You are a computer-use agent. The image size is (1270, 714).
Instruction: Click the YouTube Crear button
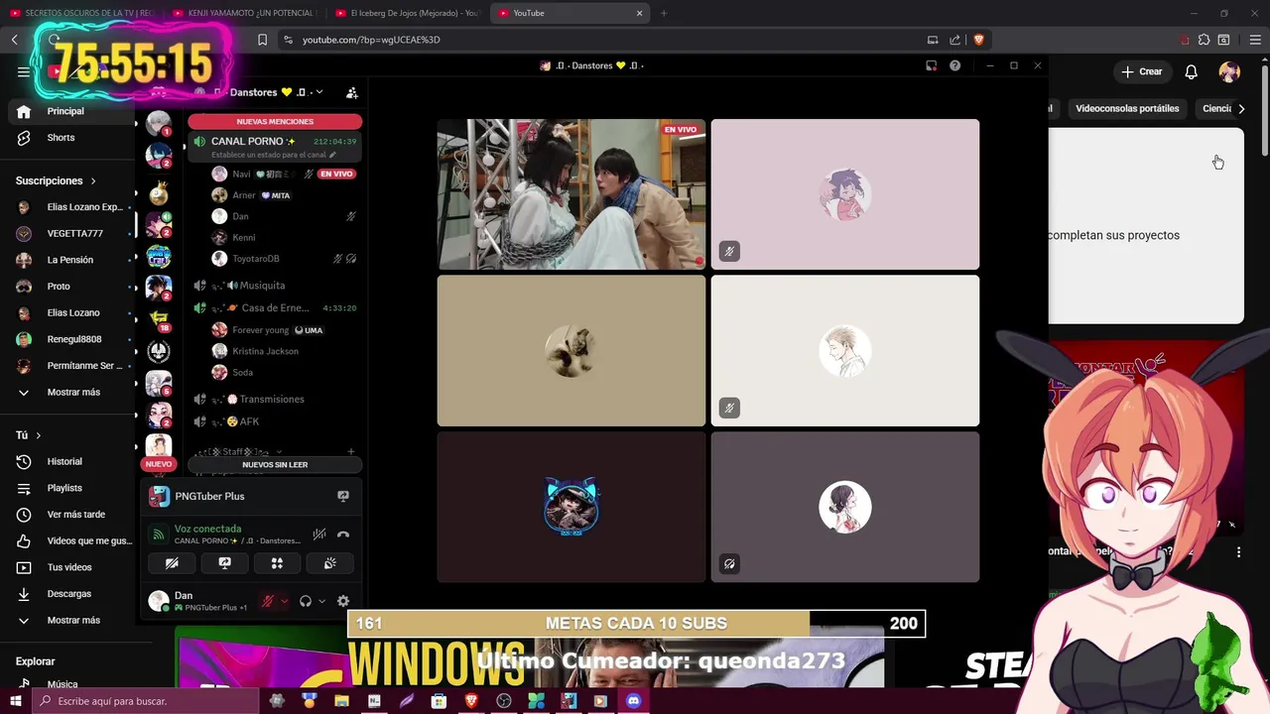coord(1141,71)
